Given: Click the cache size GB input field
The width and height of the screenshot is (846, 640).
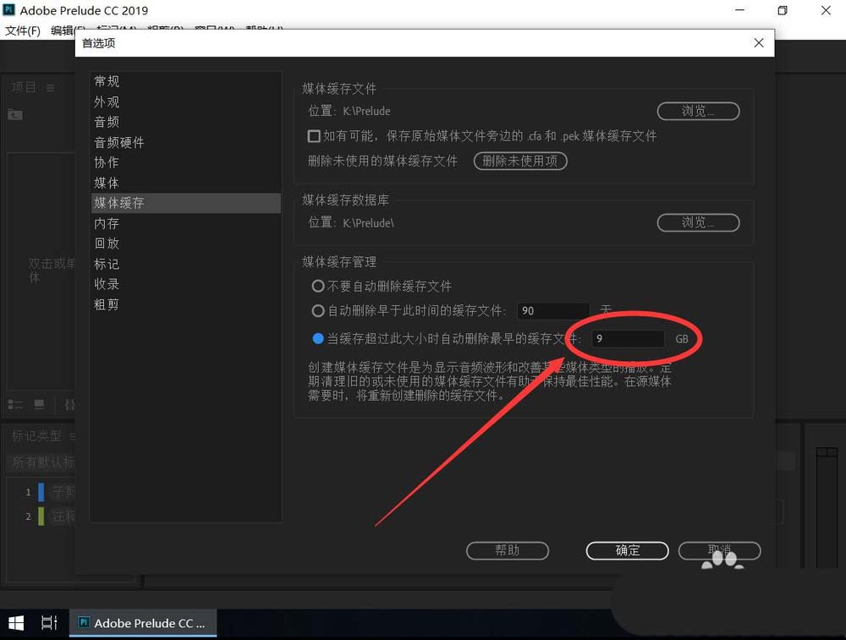Looking at the screenshot, I should tap(627, 339).
